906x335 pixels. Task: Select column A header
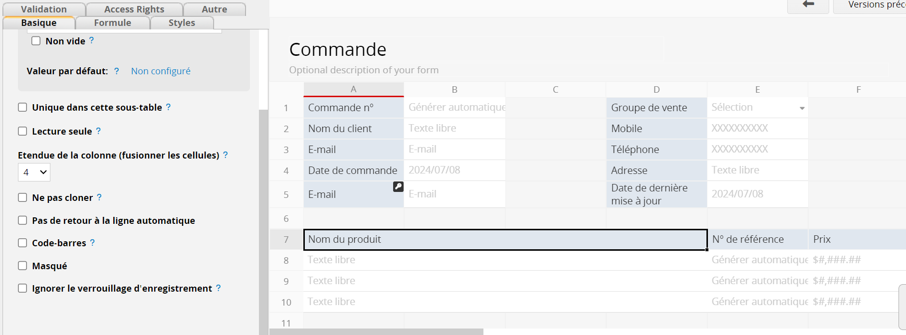353,89
